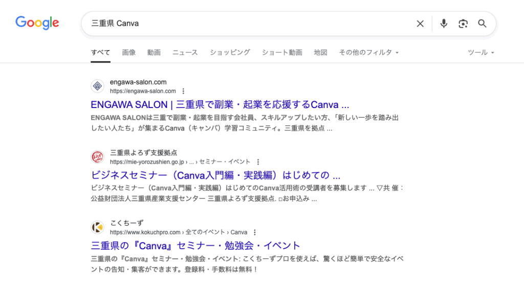
Task: Open more options for engawa-salon.com result
Action: pos(183,91)
